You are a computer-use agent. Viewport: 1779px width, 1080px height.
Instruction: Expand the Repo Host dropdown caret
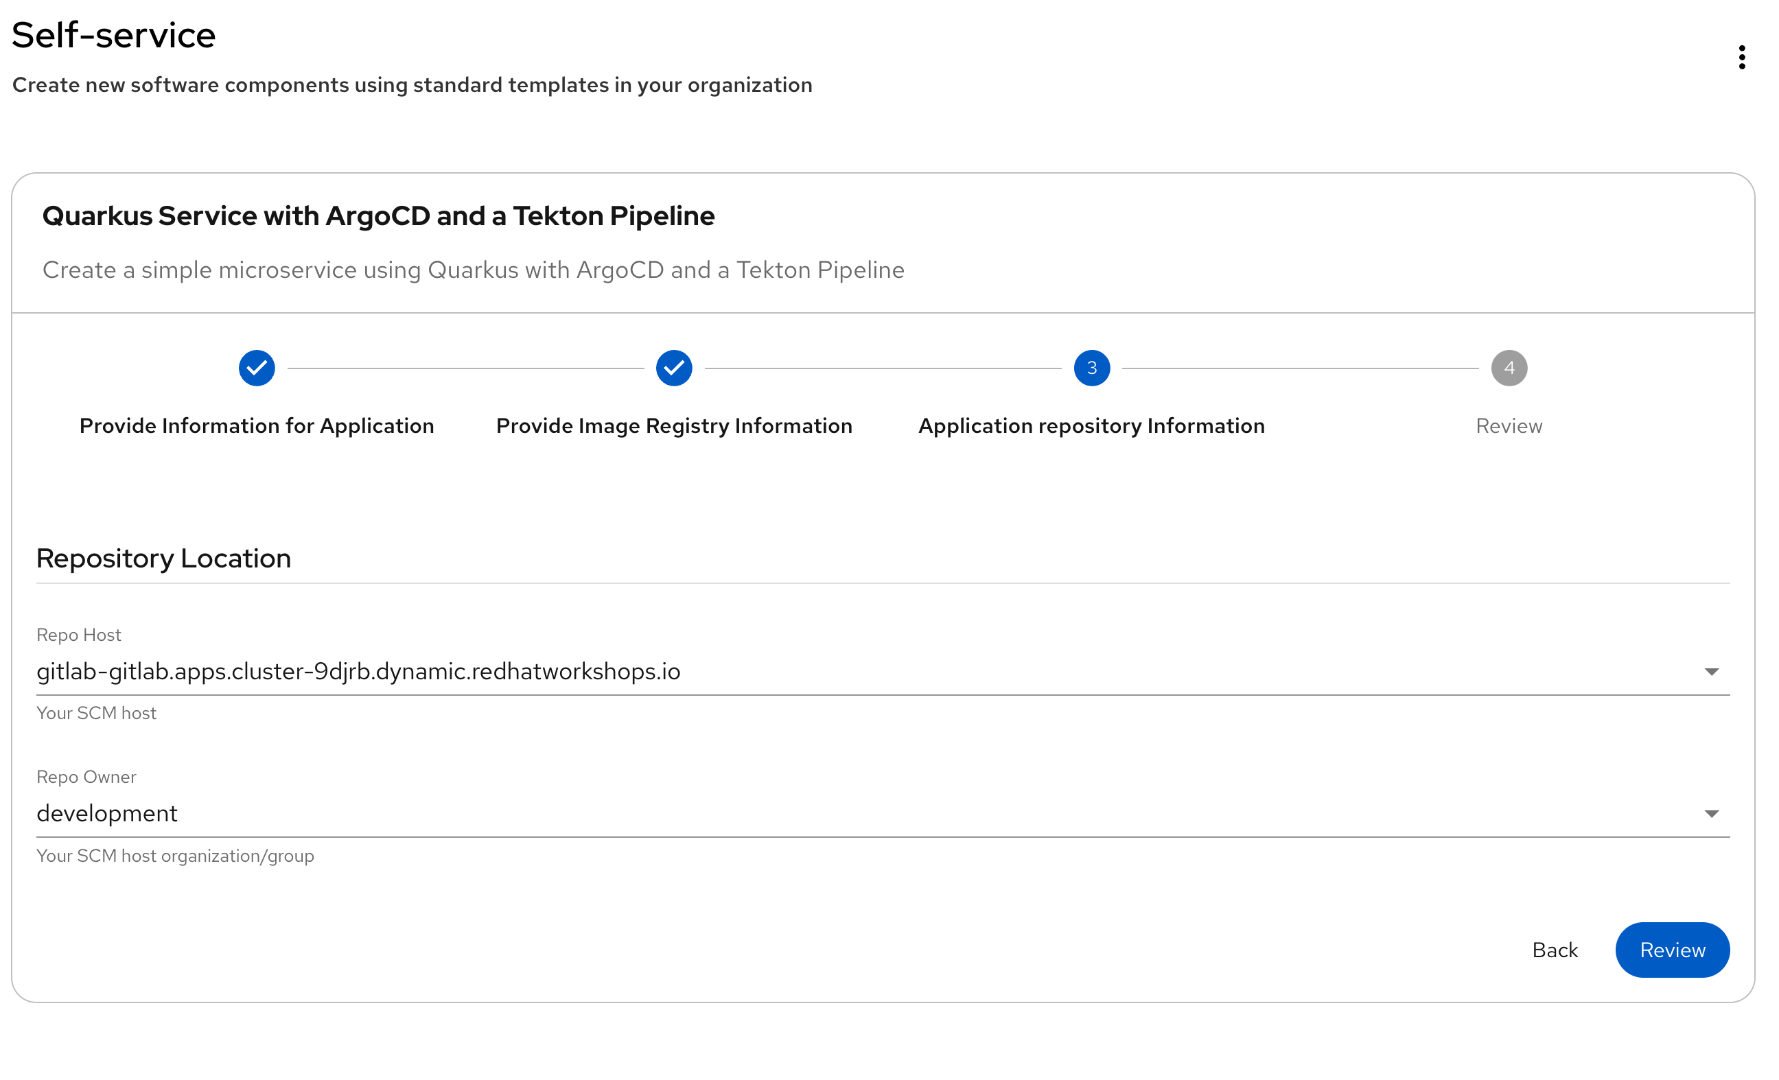1711,671
